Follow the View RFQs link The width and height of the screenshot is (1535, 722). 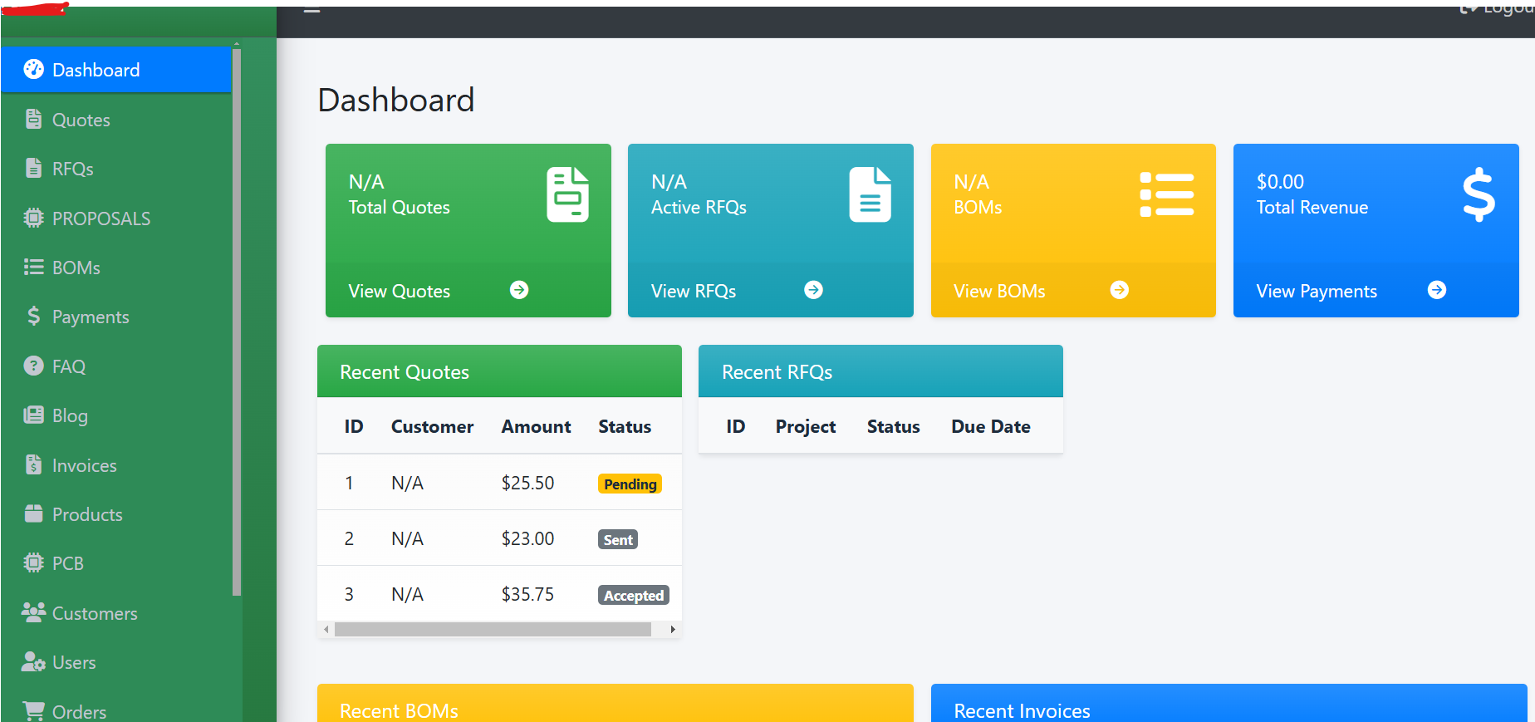(x=694, y=291)
